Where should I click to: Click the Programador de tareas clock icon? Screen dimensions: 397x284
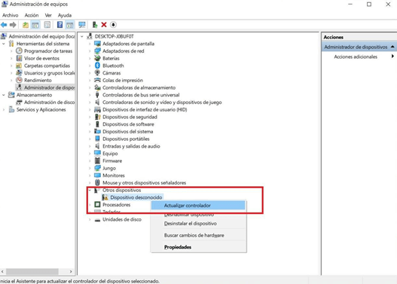[x=19, y=50]
